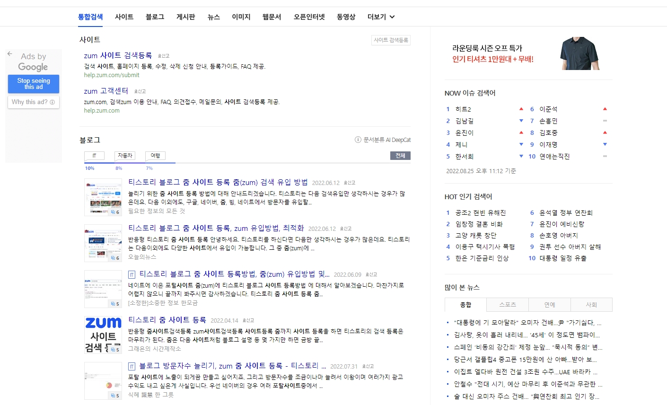Screen dimensions: 667x405
Task: Open news headline about 이집트 엘다바 원전 건설
Action: (x=526, y=372)
